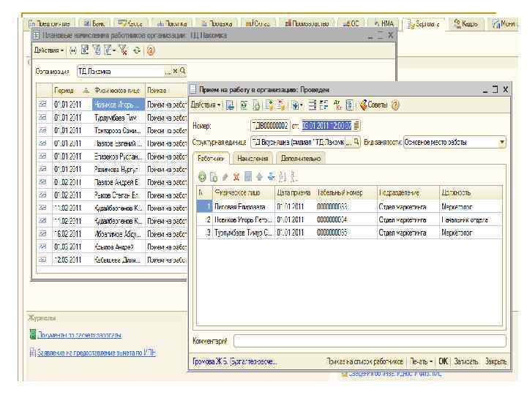Click the move row down arrow icon
The width and height of the screenshot is (527, 395).
click(x=271, y=176)
